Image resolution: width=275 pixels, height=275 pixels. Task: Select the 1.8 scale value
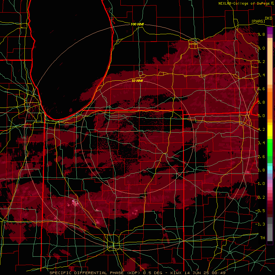coord(261,170)
